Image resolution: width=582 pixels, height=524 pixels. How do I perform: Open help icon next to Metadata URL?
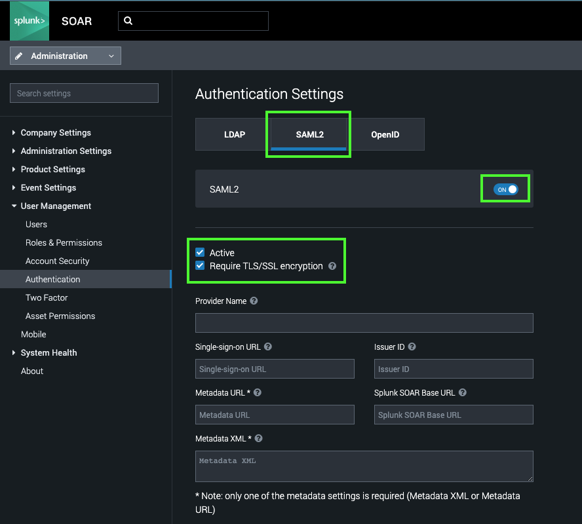click(x=257, y=392)
